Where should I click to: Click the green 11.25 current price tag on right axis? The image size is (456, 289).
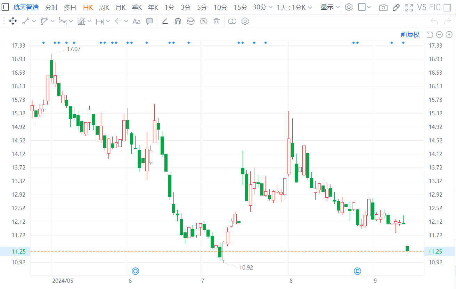pyautogui.click(x=439, y=251)
